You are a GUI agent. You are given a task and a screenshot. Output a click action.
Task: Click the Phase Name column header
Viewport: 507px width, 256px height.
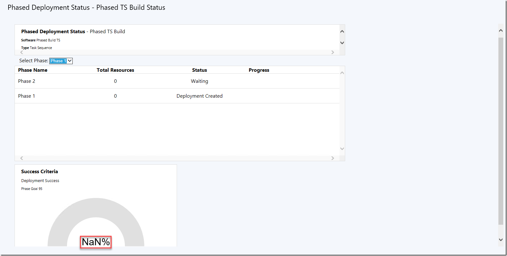33,70
